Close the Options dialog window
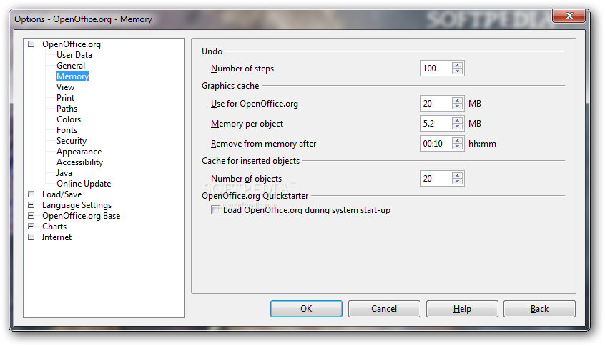 (x=569, y=16)
